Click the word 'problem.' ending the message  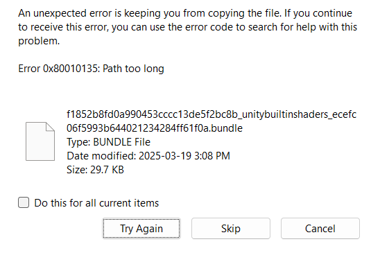(39, 41)
